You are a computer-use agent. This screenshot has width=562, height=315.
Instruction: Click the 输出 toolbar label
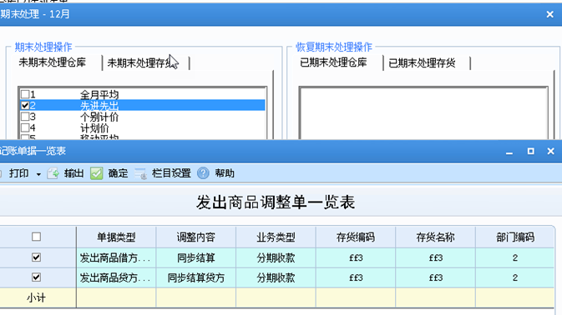pos(73,173)
